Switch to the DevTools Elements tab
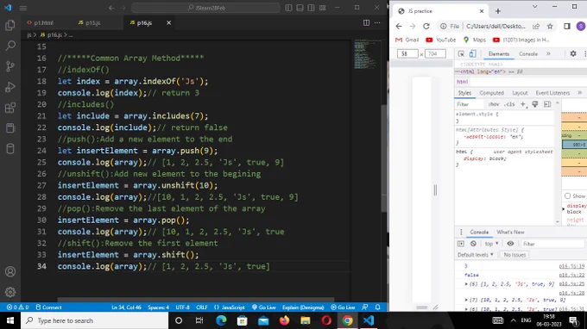Image resolution: width=587 pixels, height=329 pixels. (x=499, y=53)
